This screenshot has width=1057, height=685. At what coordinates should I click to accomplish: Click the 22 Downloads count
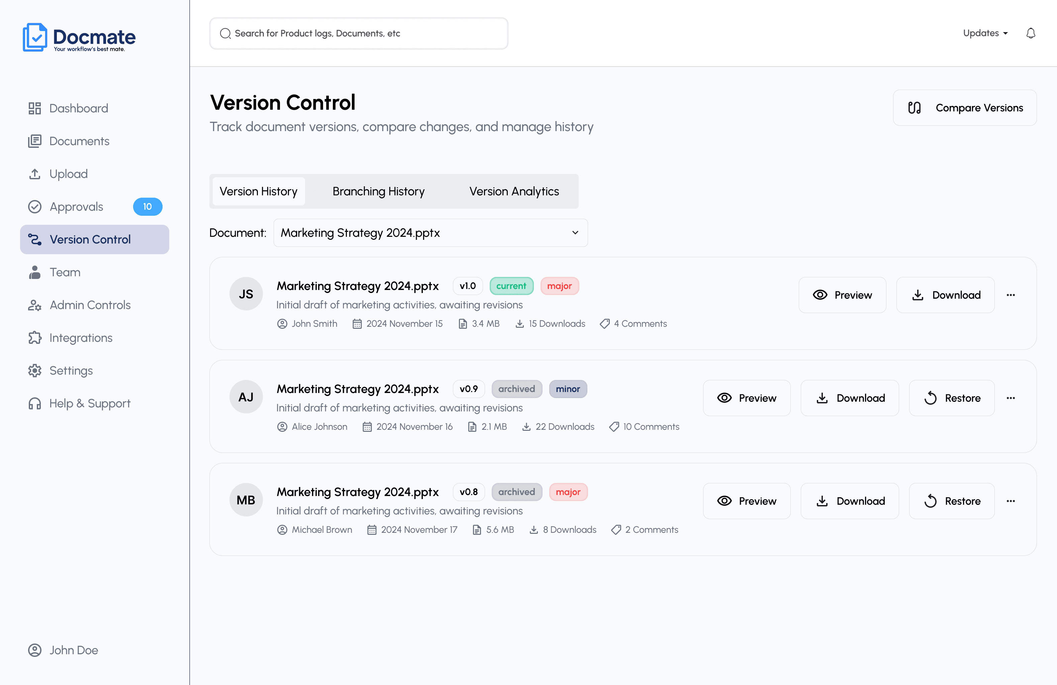(558, 427)
